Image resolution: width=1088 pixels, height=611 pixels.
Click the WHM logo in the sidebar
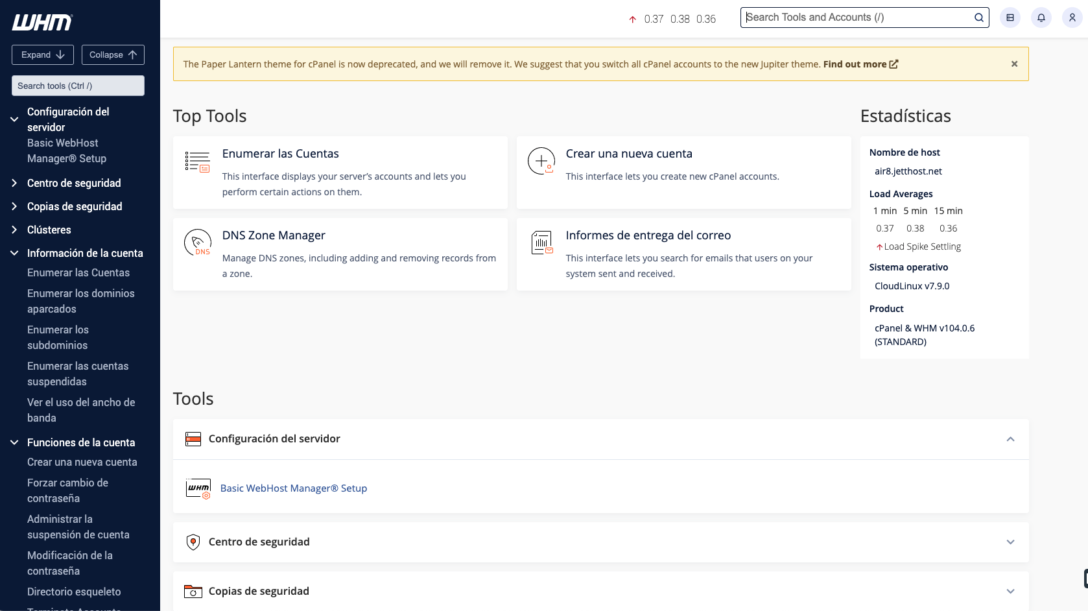point(42,23)
